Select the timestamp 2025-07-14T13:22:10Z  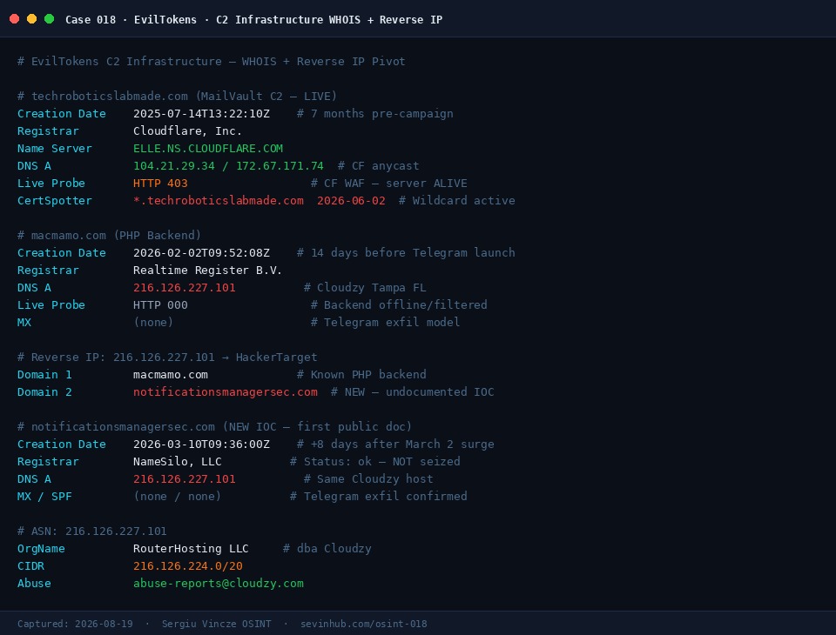coord(201,113)
